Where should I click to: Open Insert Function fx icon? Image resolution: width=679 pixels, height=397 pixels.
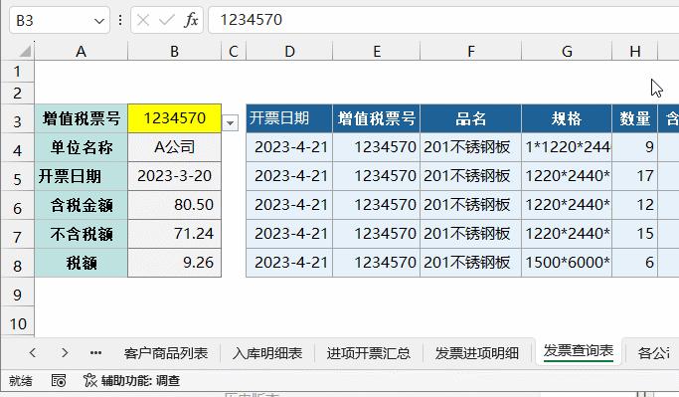click(191, 20)
